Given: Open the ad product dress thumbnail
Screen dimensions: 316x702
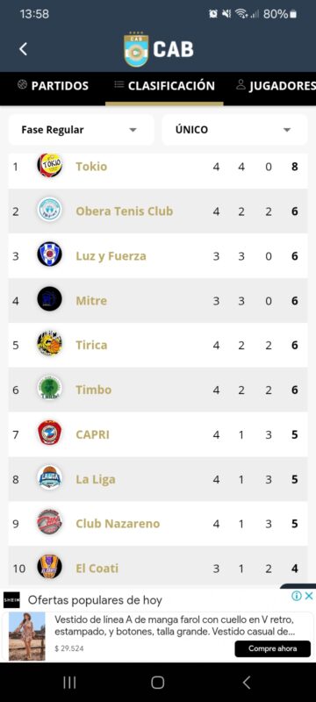Looking at the screenshot, I should coord(27,637).
